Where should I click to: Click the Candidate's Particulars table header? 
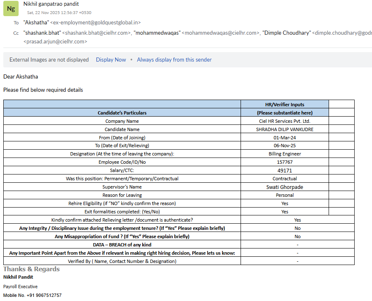pyautogui.click(x=122, y=112)
